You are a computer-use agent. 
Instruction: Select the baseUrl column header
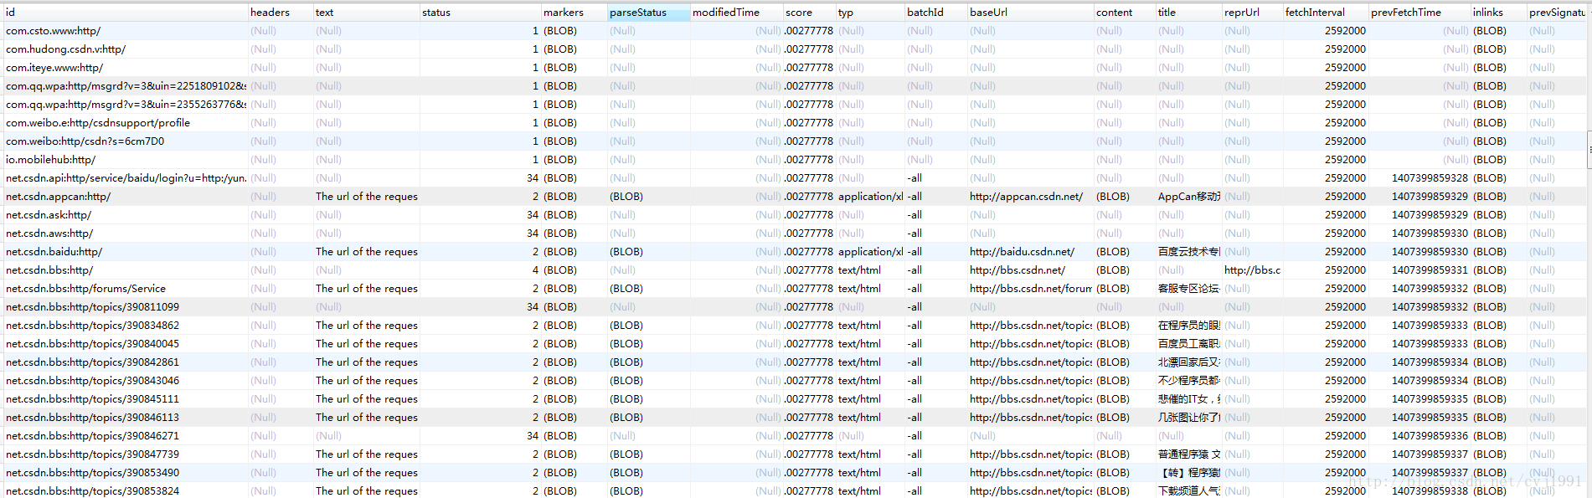(1031, 12)
